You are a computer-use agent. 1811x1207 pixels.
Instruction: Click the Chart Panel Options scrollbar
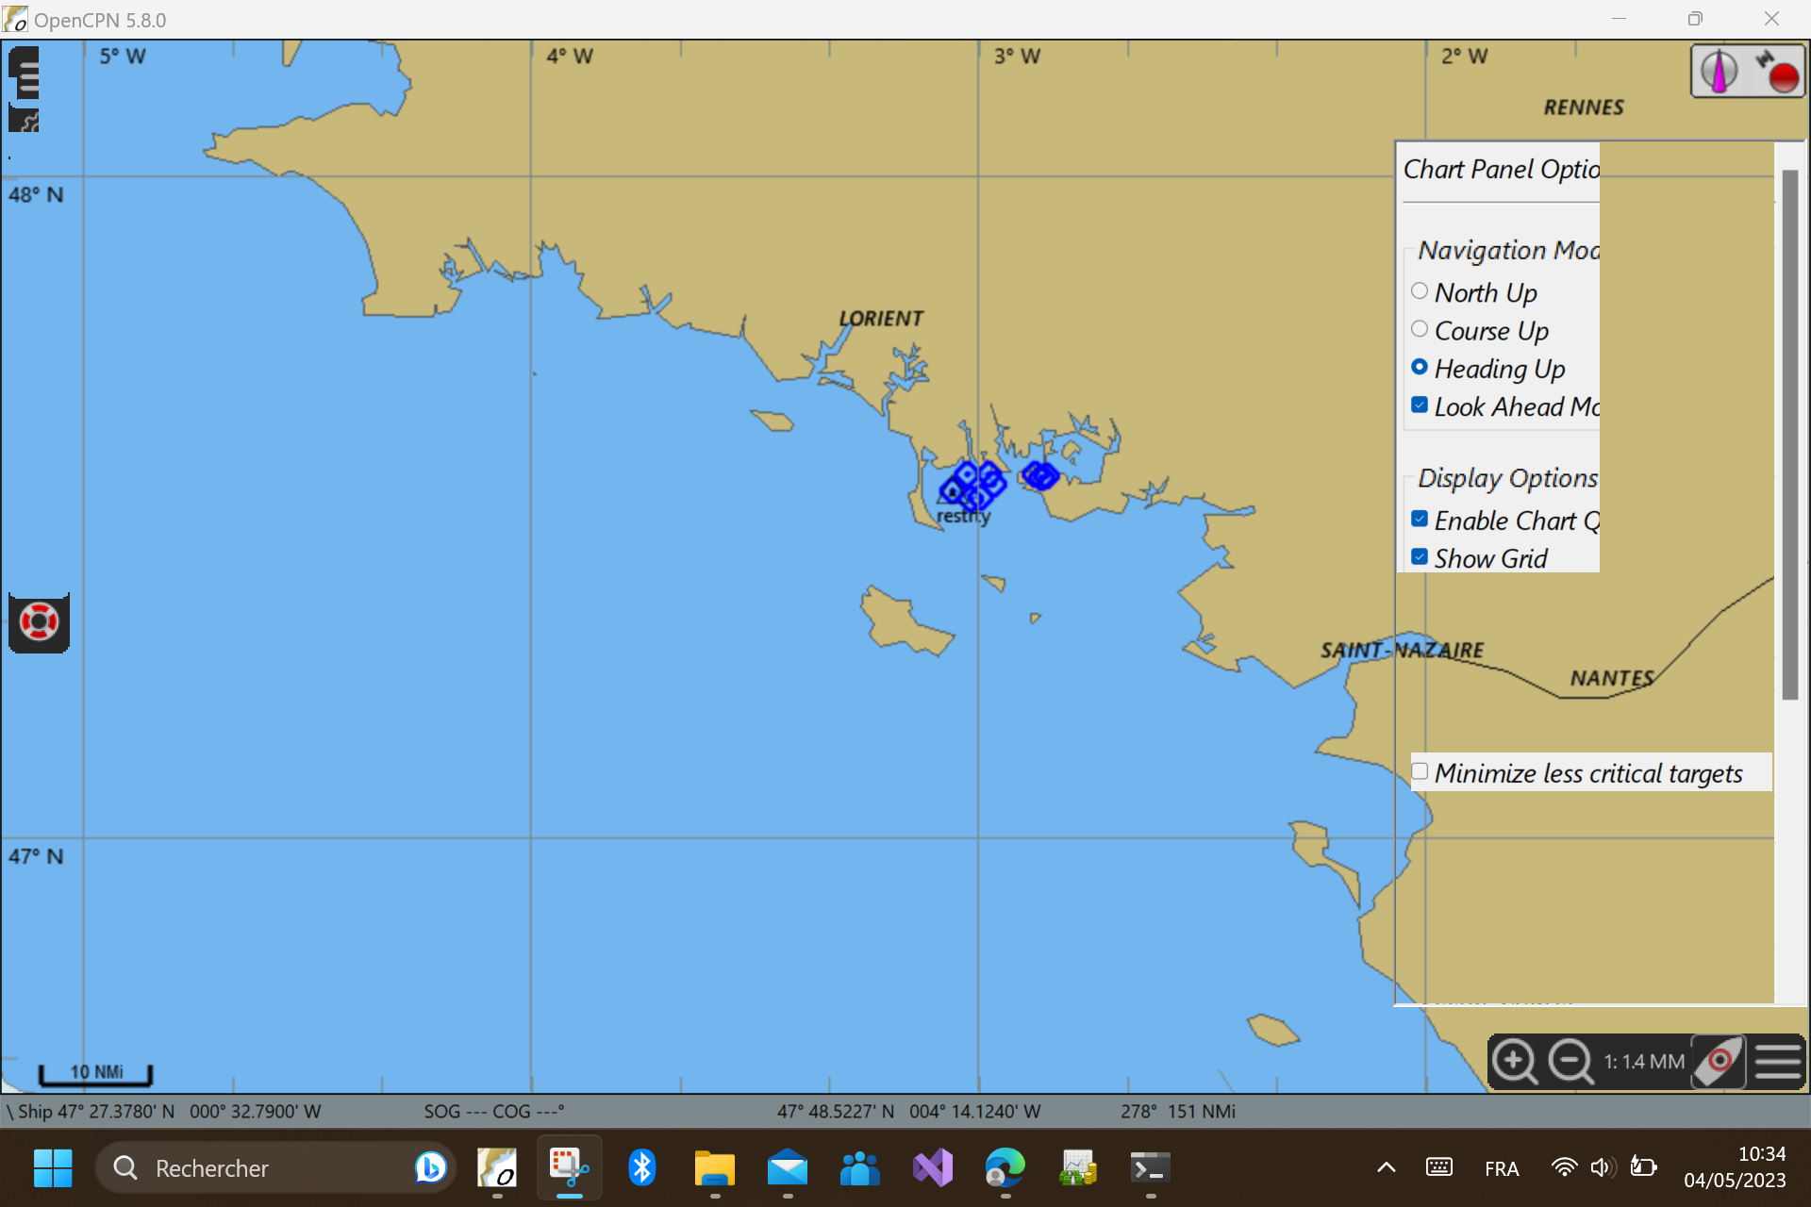tap(1789, 434)
